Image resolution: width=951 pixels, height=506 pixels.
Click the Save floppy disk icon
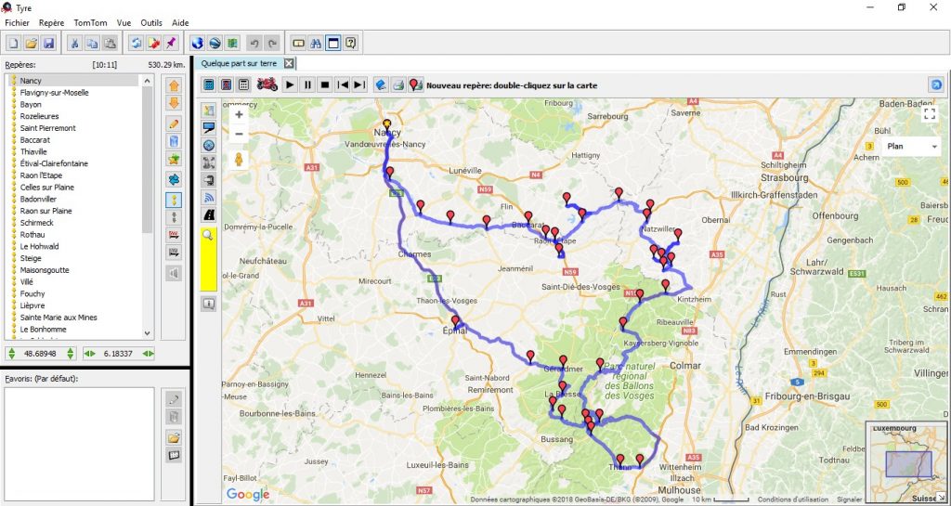click(x=48, y=43)
